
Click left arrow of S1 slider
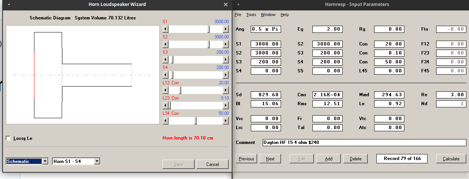(x=166, y=29)
